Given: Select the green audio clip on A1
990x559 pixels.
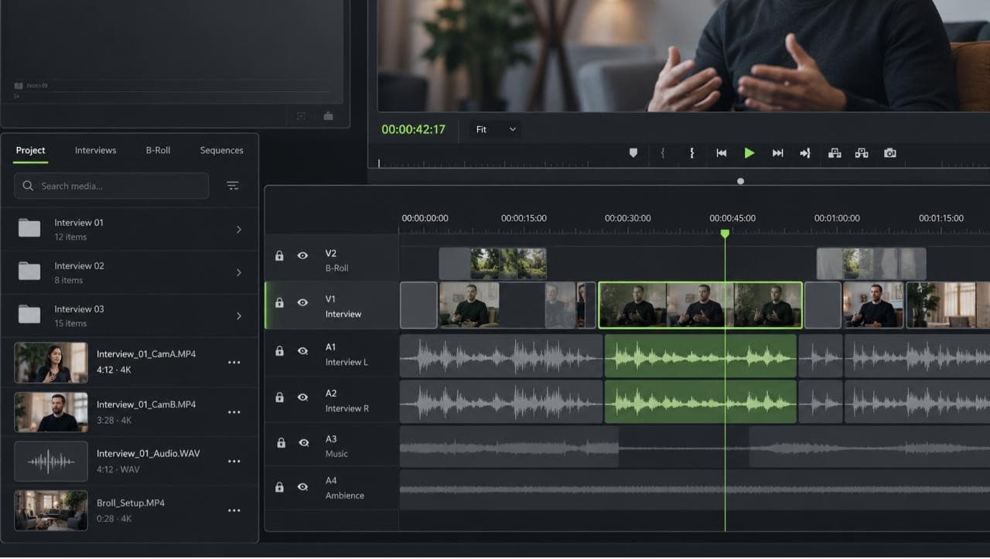Looking at the screenshot, I should point(700,356).
